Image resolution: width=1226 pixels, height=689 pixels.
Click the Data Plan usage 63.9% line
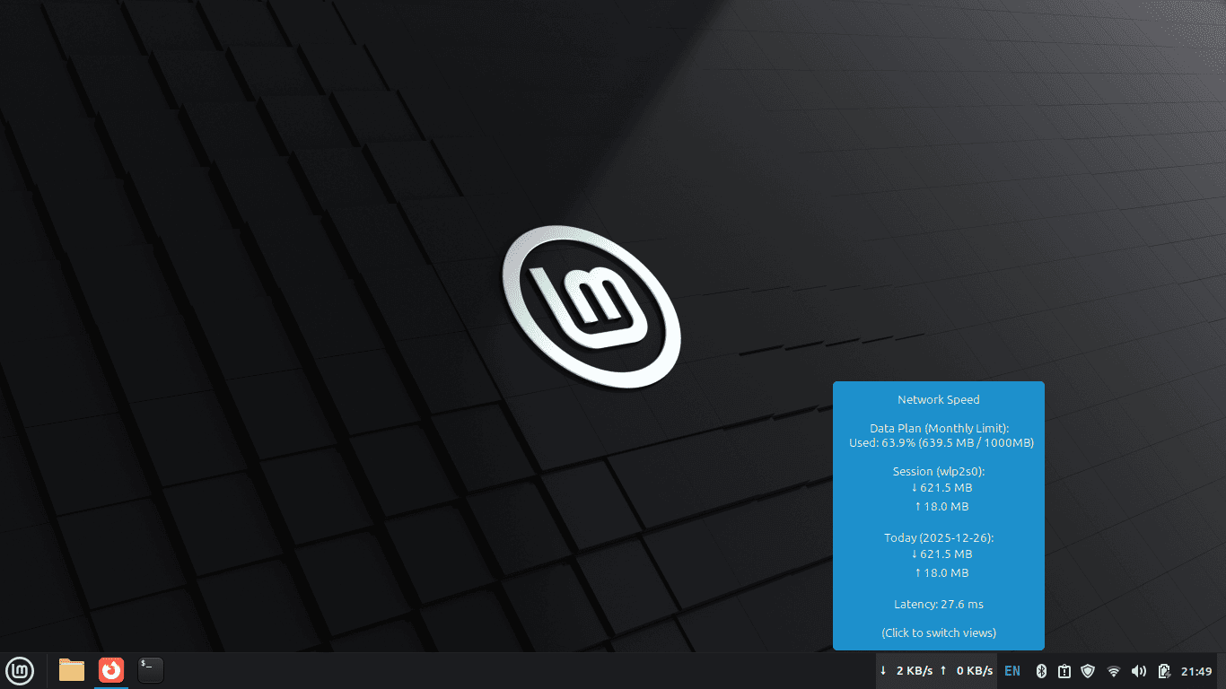[941, 442]
